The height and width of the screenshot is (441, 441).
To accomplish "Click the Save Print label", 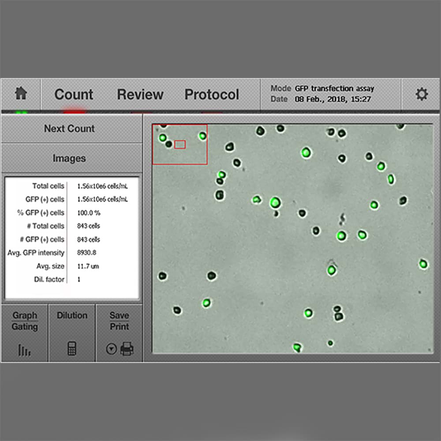I will click(x=119, y=321).
